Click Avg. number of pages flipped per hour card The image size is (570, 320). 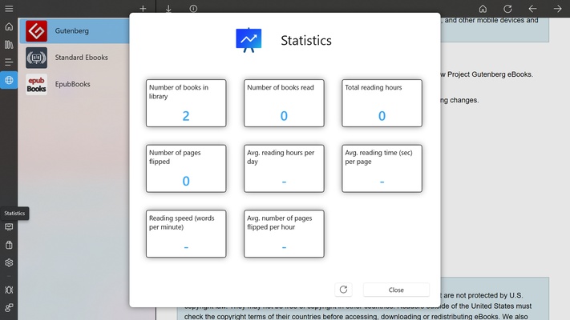[284, 234]
